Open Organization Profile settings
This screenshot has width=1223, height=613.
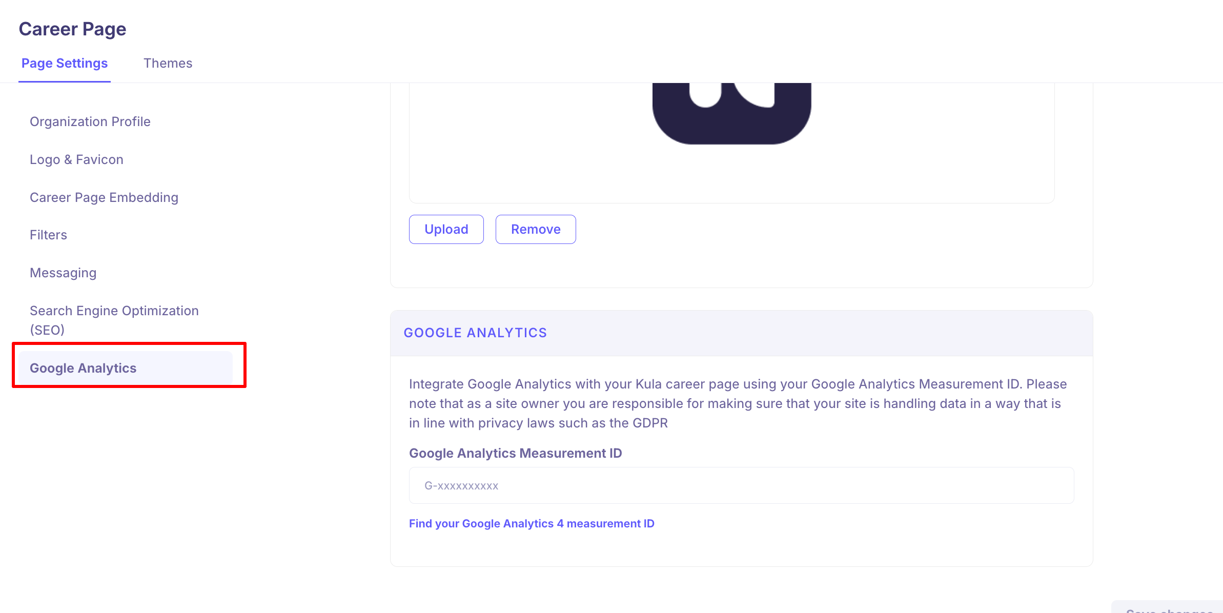point(90,121)
